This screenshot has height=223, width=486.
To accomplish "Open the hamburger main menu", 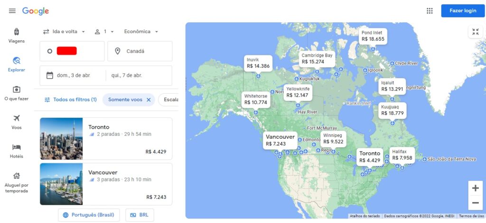I will point(12,11).
